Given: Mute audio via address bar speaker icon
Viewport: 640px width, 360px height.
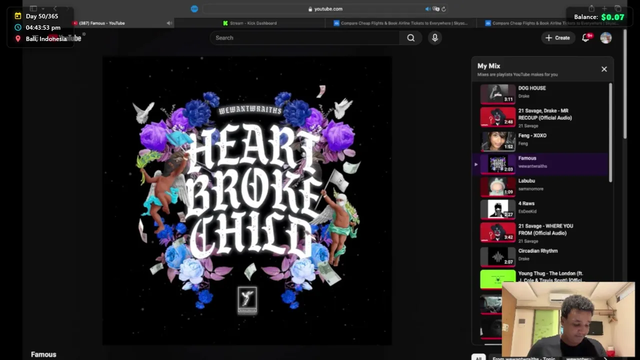Looking at the screenshot, I should [x=427, y=8].
